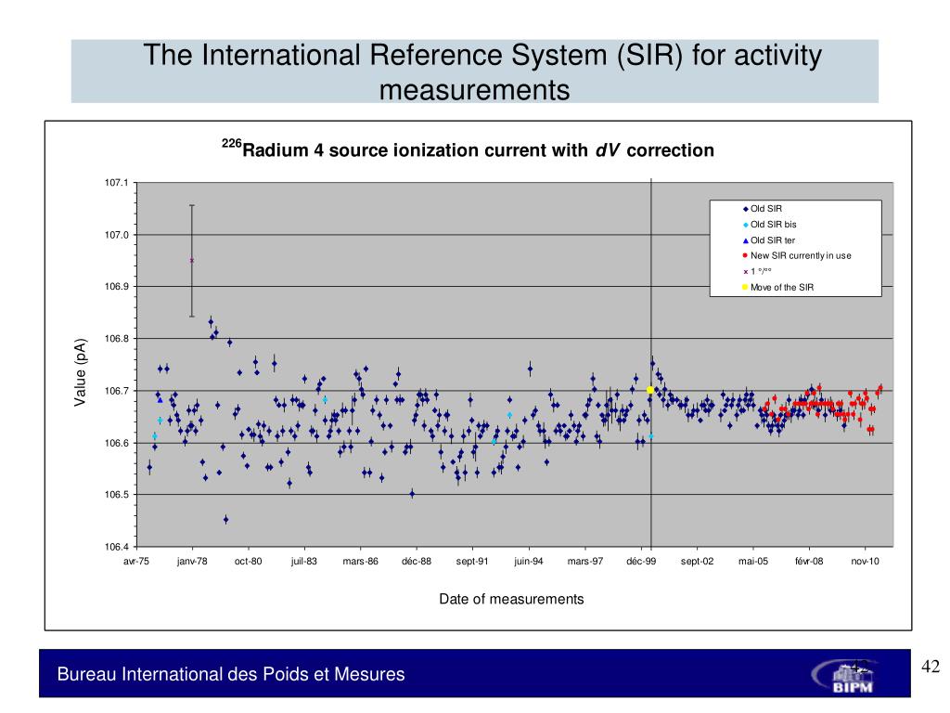
Task: Select 'New SIR currently in use' legend entry
Action: coord(797,256)
